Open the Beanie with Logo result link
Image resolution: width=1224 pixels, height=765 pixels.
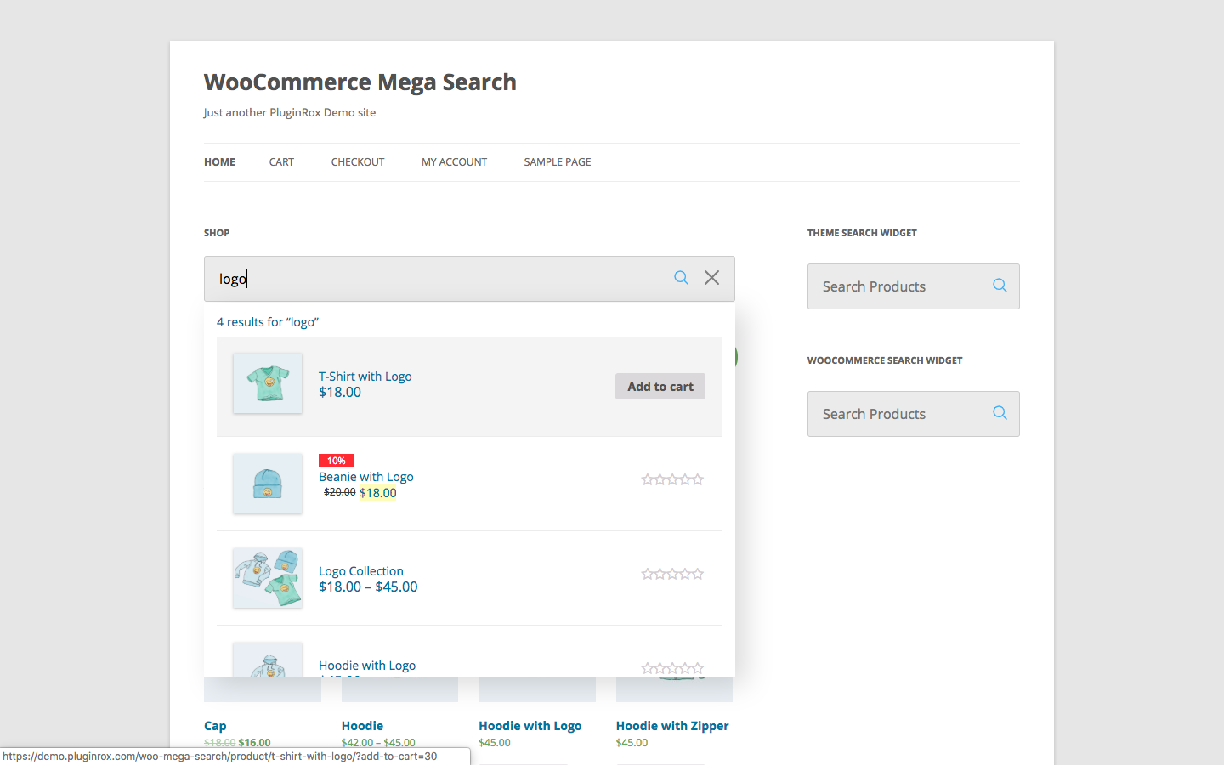[x=366, y=477]
